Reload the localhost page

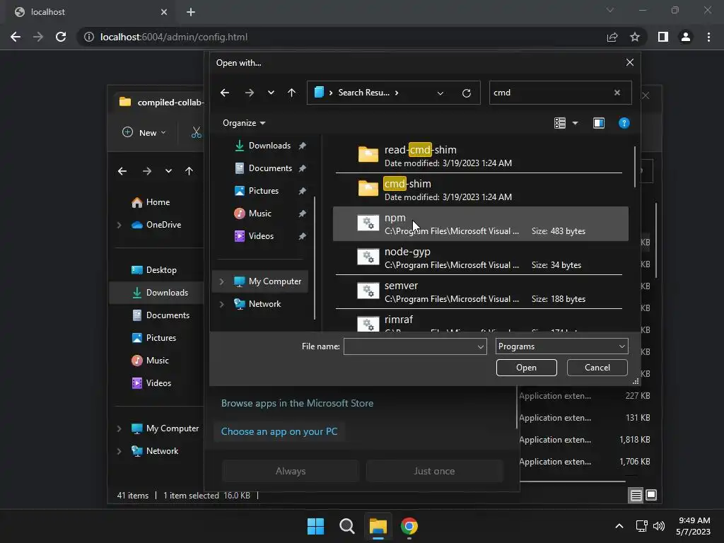61,37
